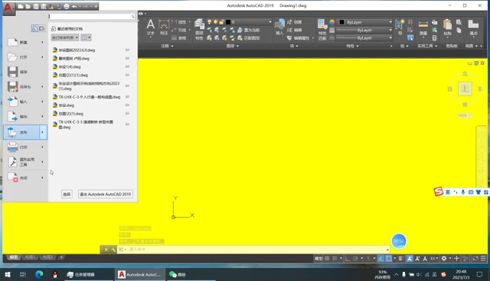Click the application menu search field
This screenshot has height=281, width=490.
(92, 17)
